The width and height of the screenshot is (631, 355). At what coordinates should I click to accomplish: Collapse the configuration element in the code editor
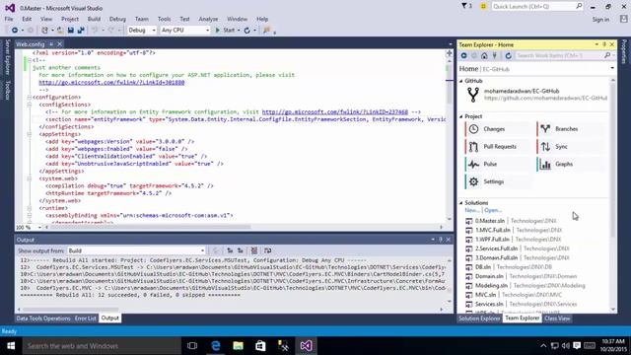coord(30,97)
